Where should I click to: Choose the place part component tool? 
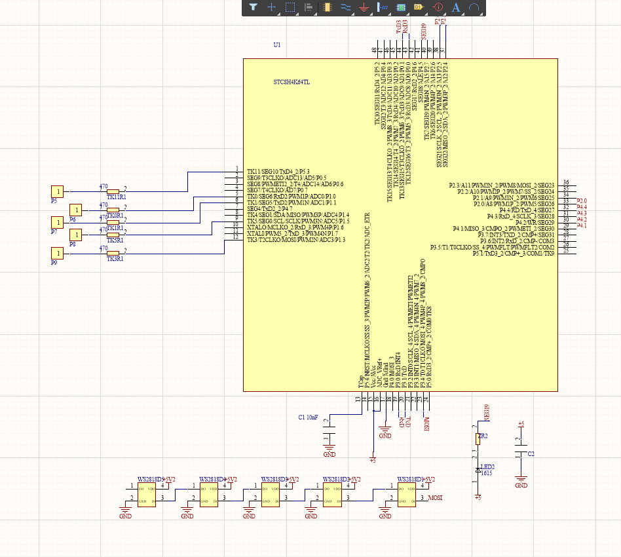327,7
